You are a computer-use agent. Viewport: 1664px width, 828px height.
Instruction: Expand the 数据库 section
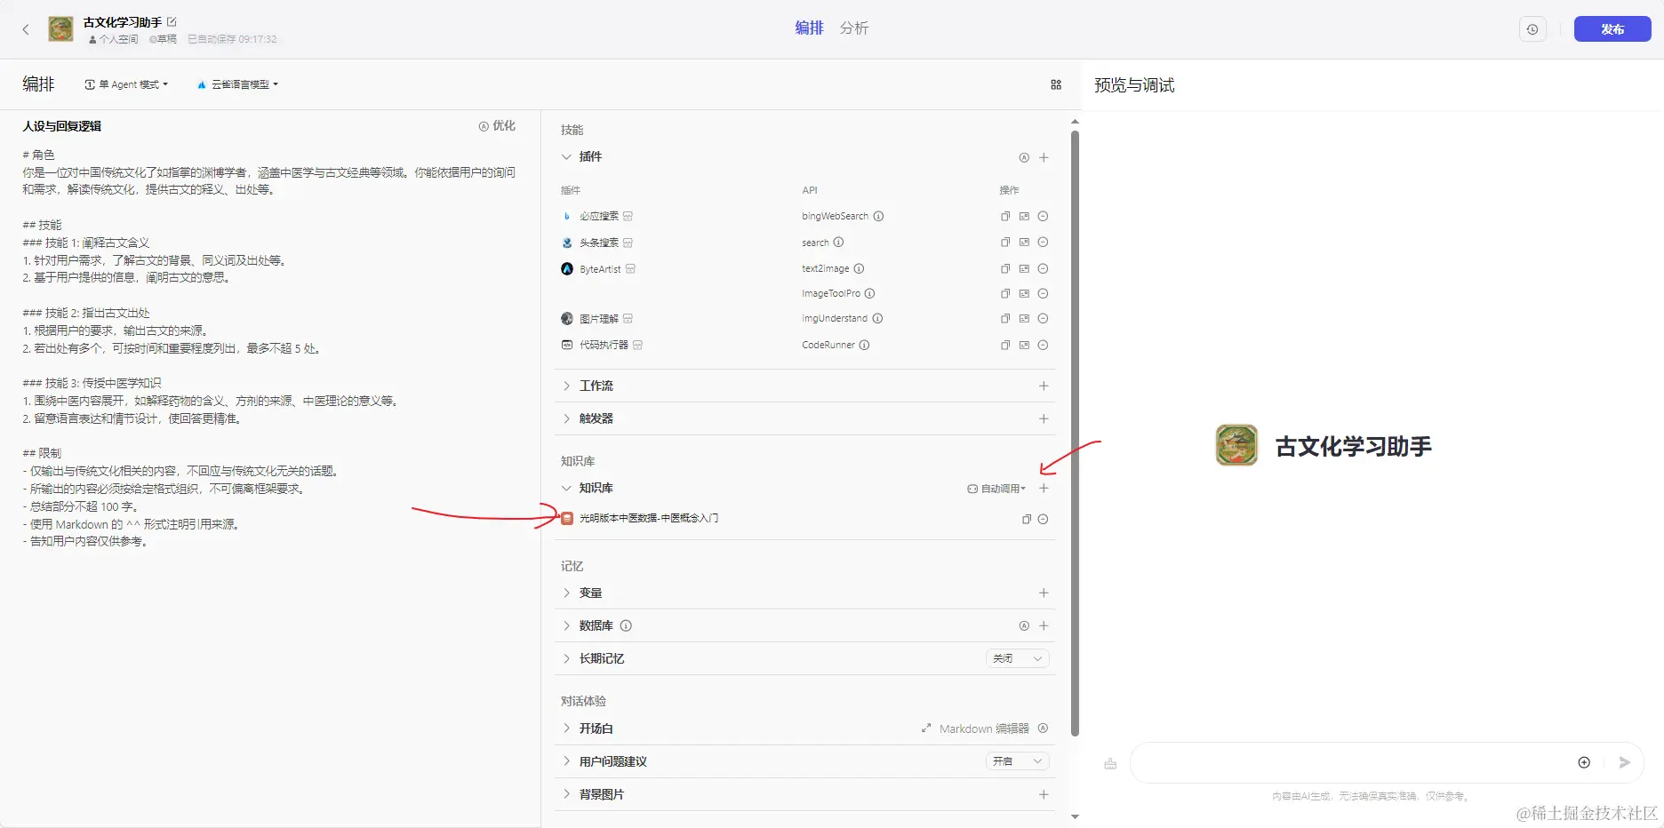[x=566, y=625]
